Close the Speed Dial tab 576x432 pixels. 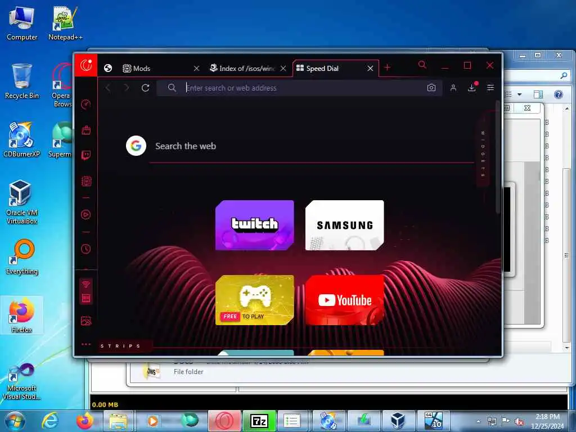coord(370,68)
